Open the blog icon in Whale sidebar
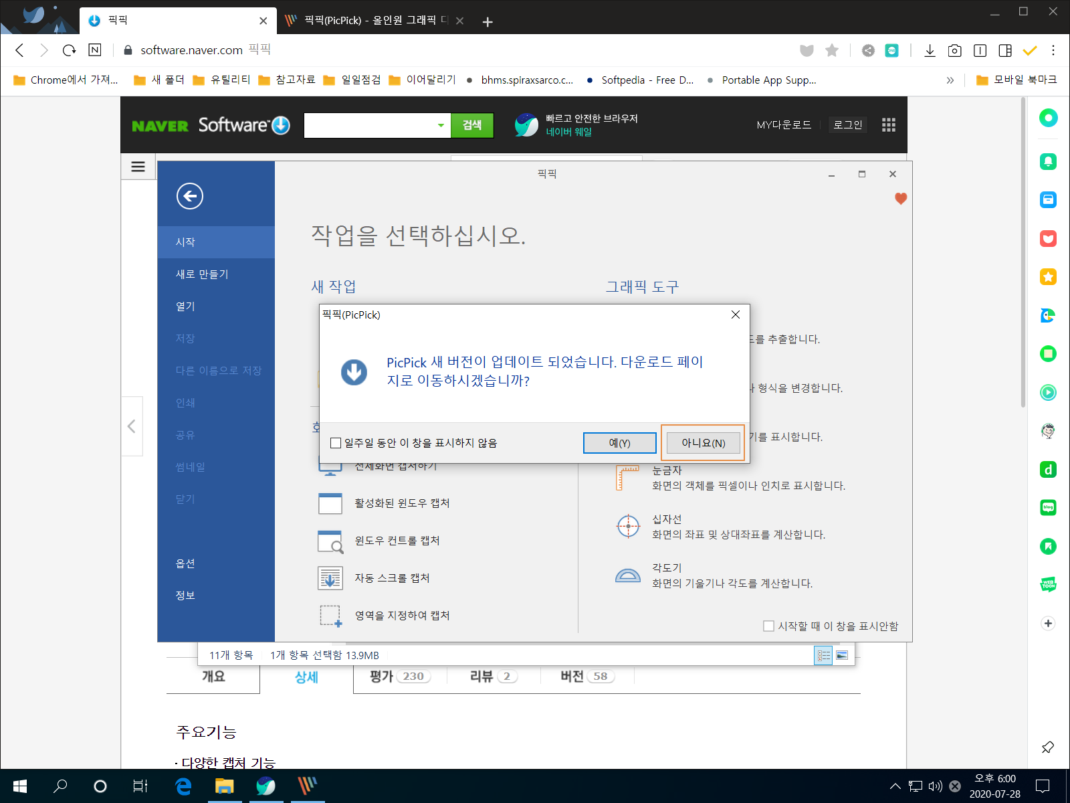Viewport: 1070px width, 803px height. point(1048,508)
